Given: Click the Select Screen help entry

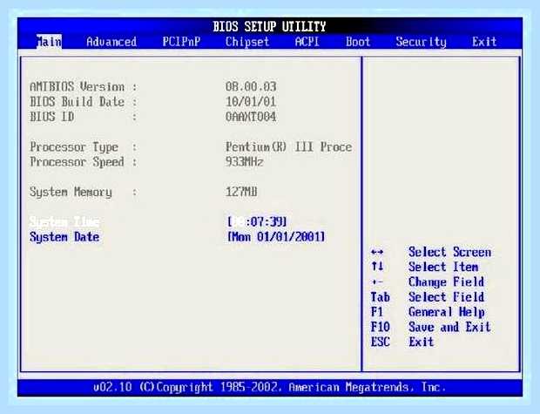Looking at the screenshot, I should click(x=449, y=252).
